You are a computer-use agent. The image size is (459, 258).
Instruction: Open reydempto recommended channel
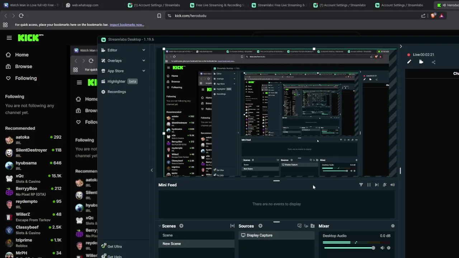pyautogui.click(x=33, y=204)
